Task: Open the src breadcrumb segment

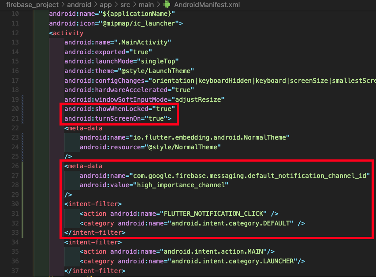Action: tap(125, 4)
